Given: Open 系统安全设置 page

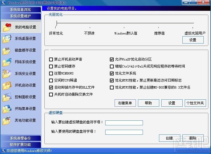Looking at the screenshot, I should (x=21, y=74).
